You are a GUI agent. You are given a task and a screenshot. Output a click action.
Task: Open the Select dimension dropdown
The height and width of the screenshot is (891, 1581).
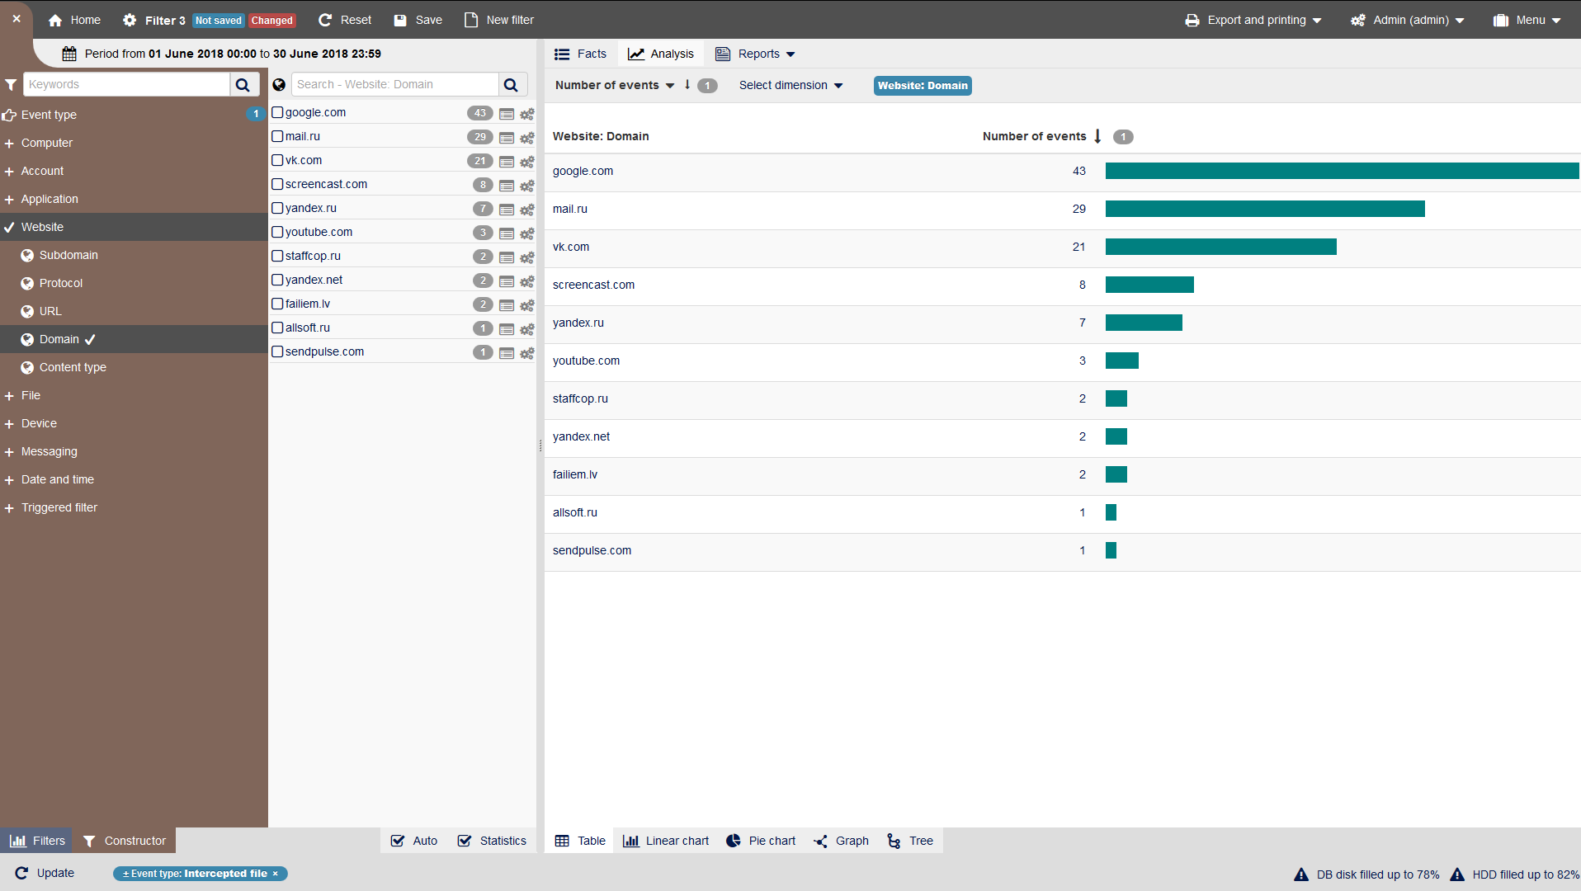point(790,85)
